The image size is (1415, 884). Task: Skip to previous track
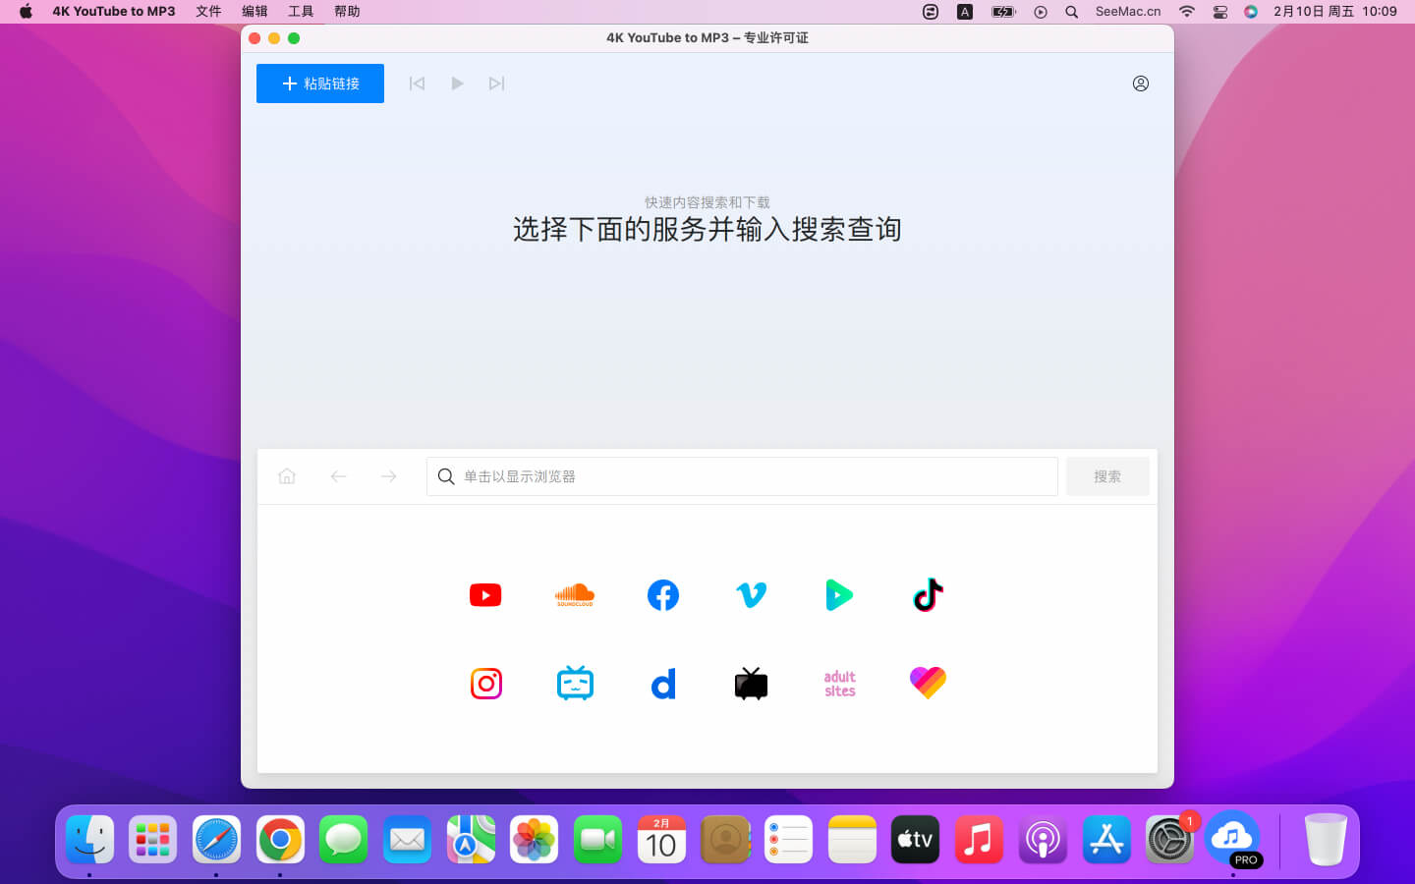[417, 83]
